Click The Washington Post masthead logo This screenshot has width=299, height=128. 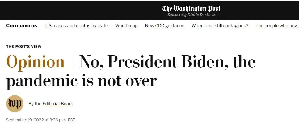pos(191,9)
